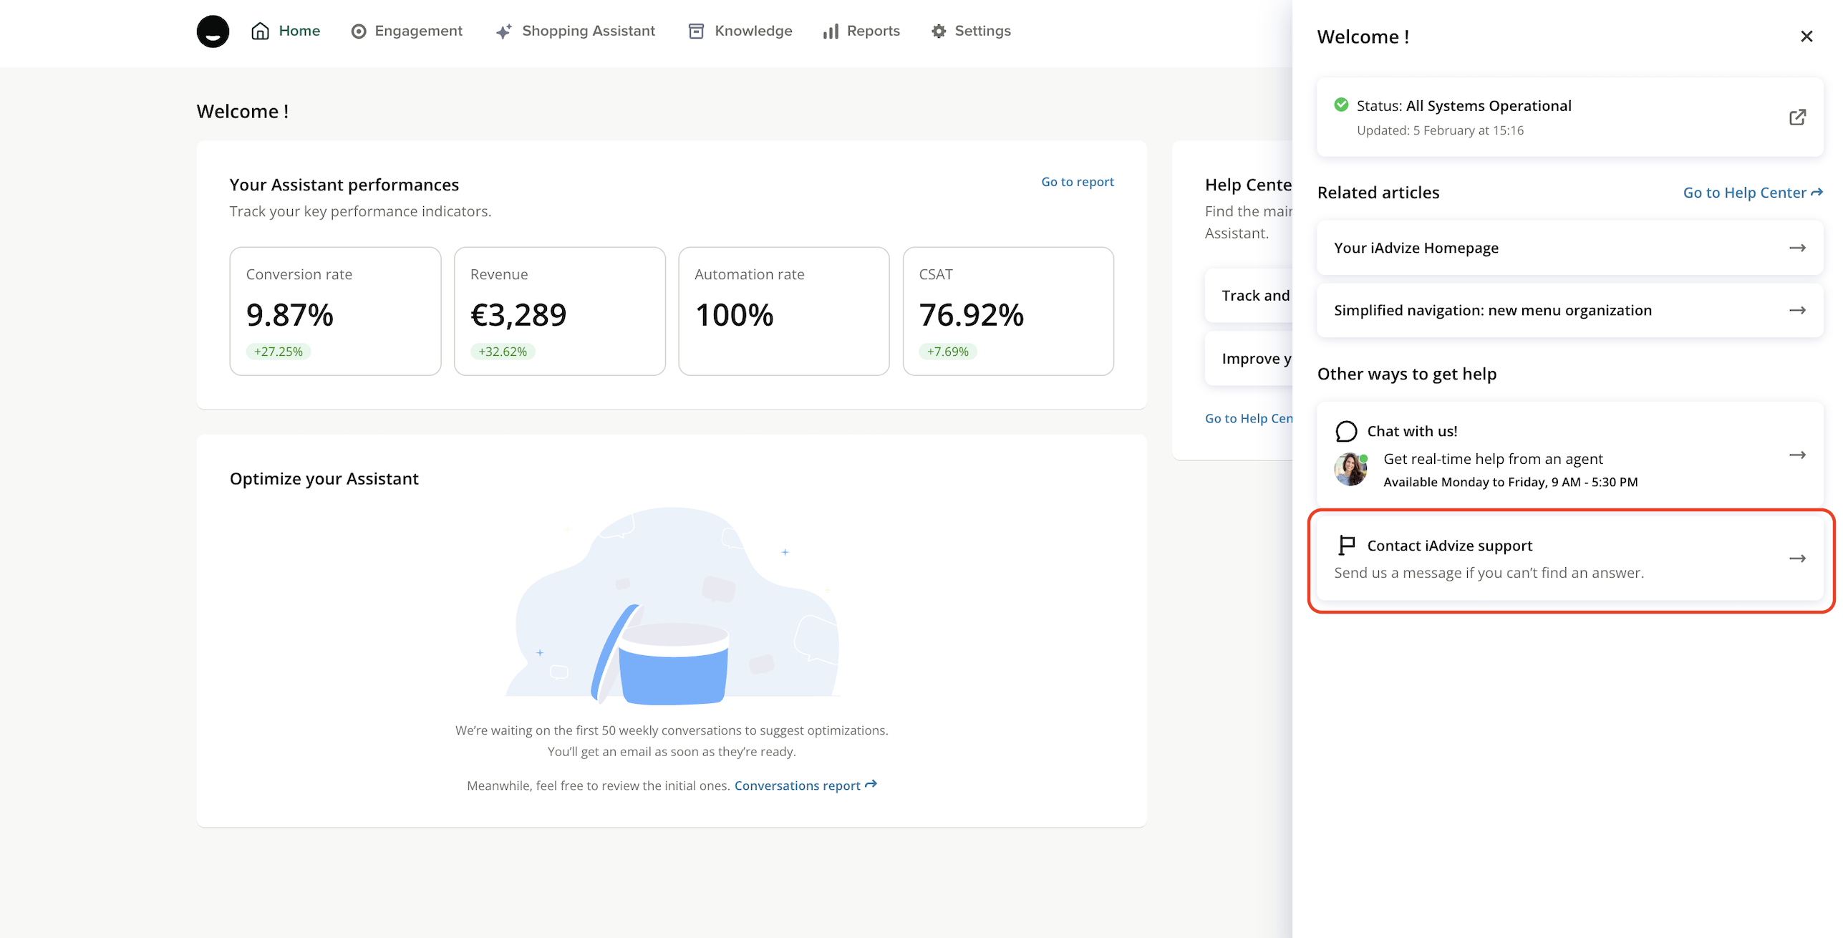Viewport: 1843px width, 938px height.
Task: Click the chat bubble icon
Action: (x=1346, y=431)
